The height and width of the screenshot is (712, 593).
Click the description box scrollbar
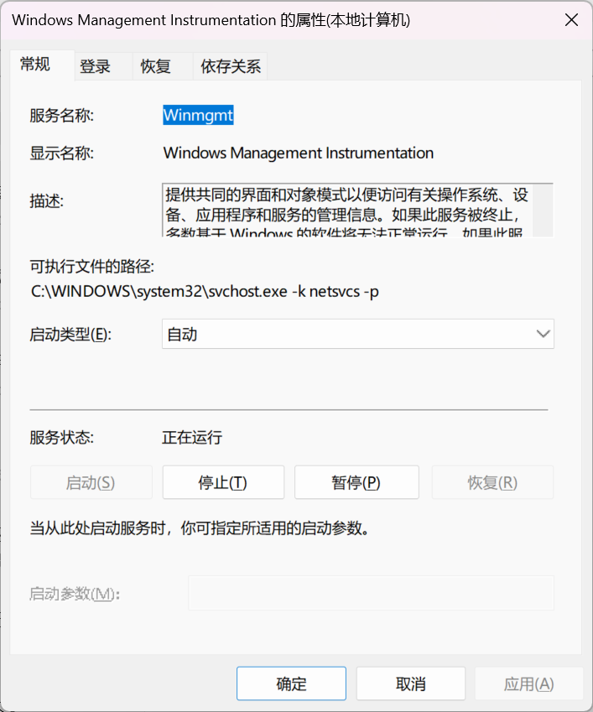tap(543, 210)
